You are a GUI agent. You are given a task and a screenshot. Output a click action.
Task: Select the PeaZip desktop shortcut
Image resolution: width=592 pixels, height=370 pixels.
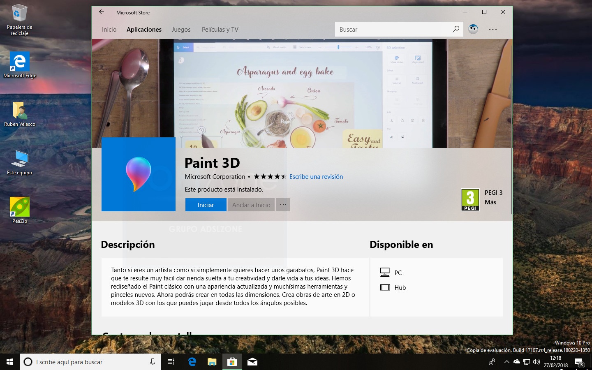20,210
